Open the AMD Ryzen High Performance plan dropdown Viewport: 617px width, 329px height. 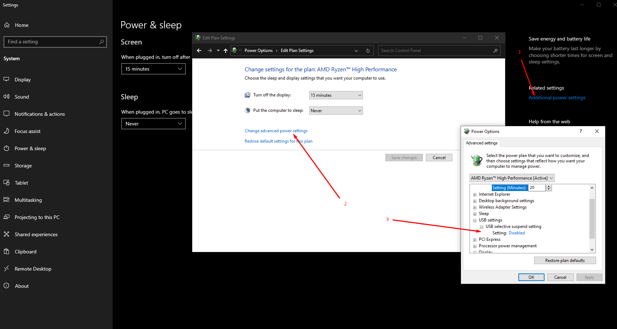[x=512, y=178]
